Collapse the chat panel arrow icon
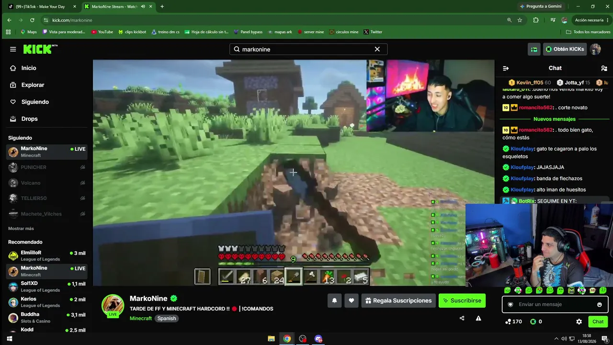Viewport: 613px width, 345px height. coord(506,69)
